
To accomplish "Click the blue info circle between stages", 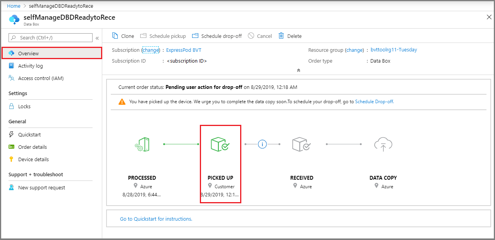I will [263, 144].
